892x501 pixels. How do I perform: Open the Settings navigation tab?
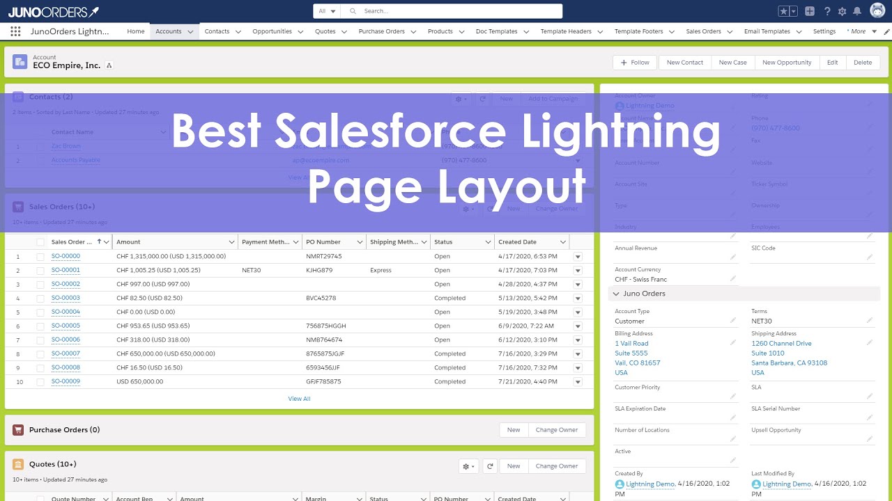click(x=824, y=31)
